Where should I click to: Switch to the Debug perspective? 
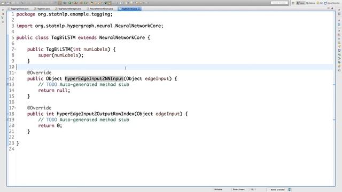tap(310, 3)
